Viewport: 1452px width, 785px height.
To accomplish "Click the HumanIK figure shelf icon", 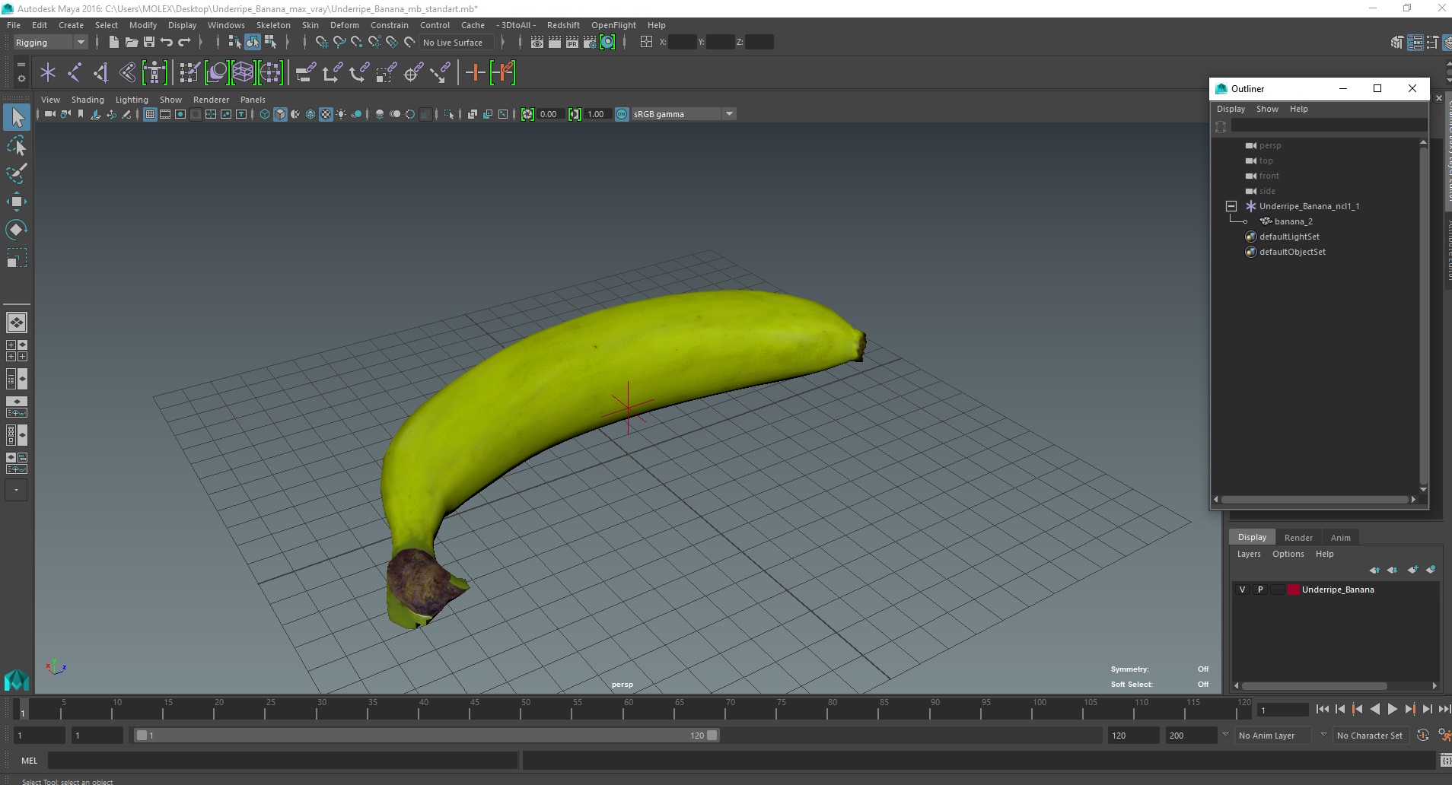I will pyautogui.click(x=154, y=73).
